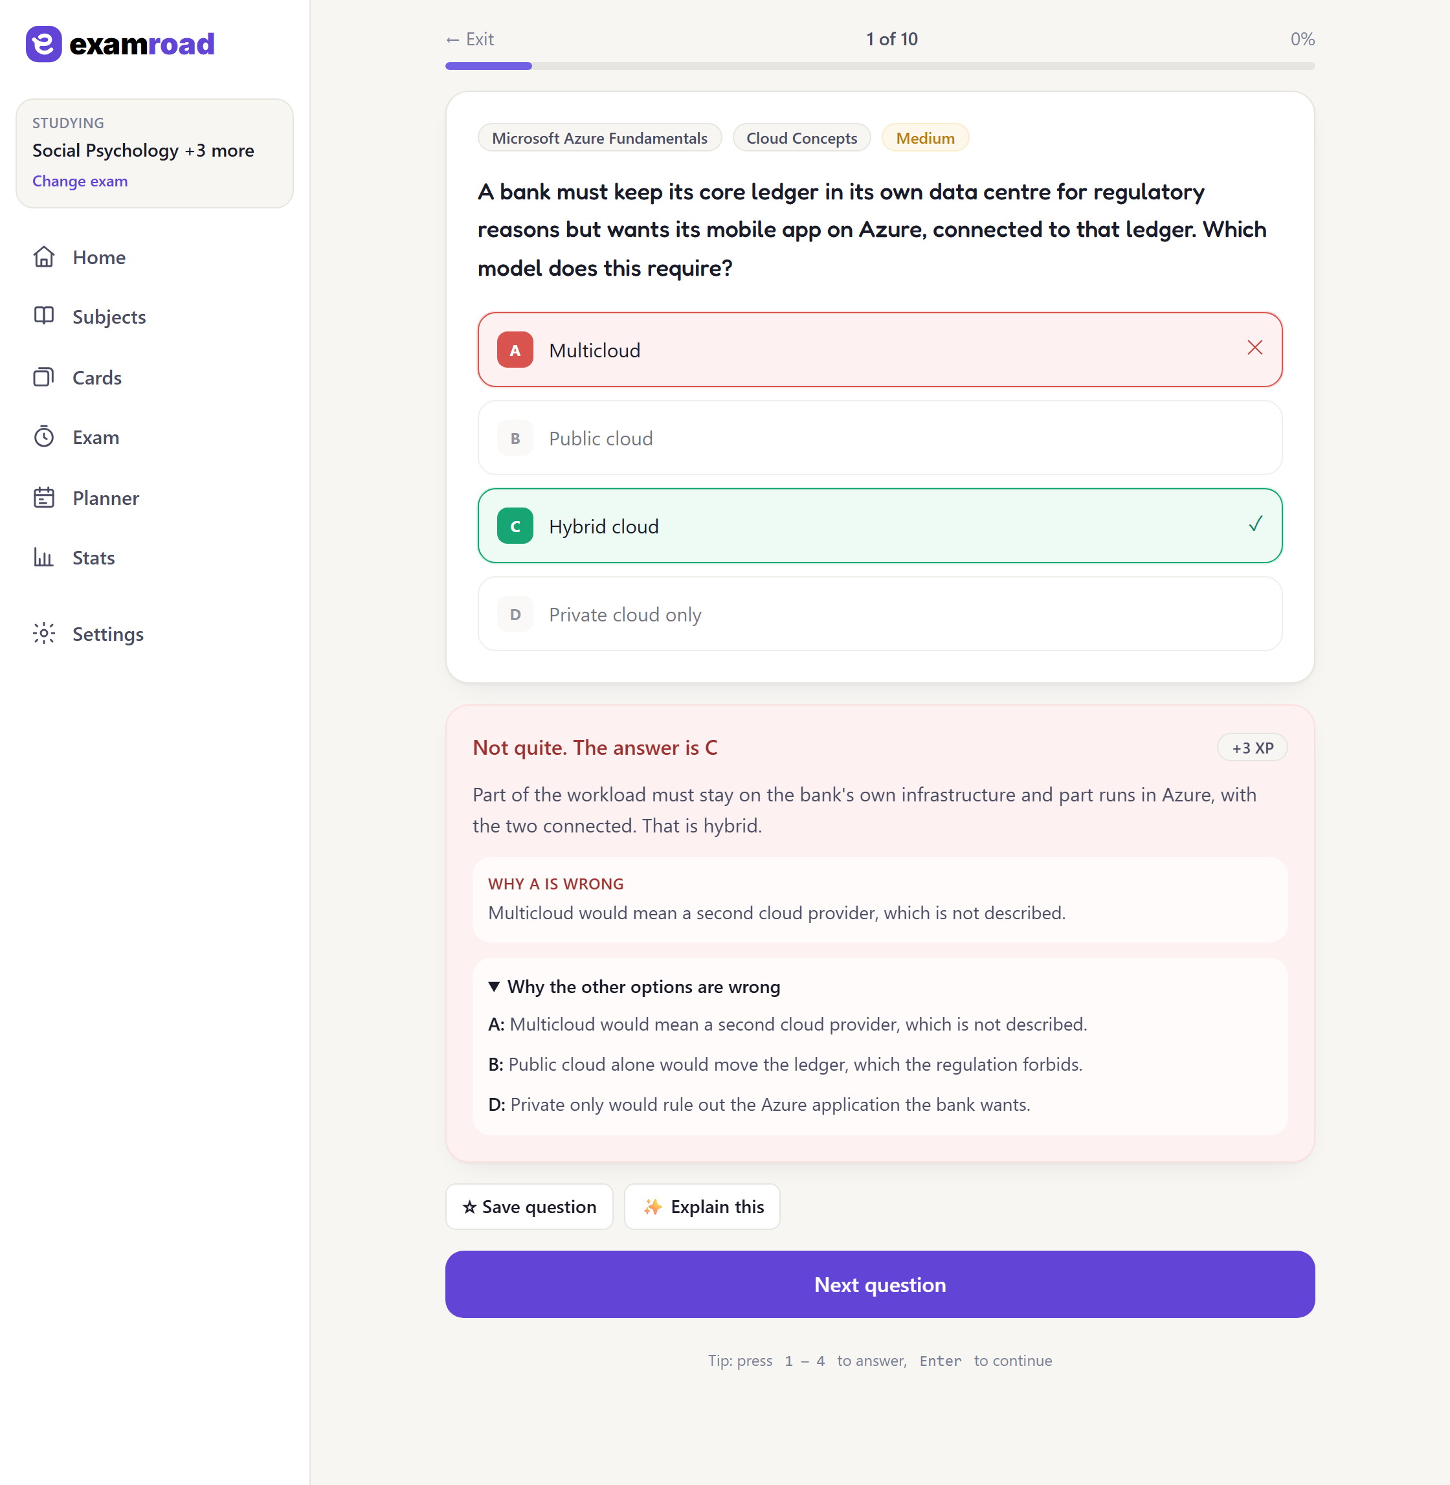This screenshot has height=1485, width=1450.
Task: Click the Explain this sparkle button
Action: pos(702,1206)
